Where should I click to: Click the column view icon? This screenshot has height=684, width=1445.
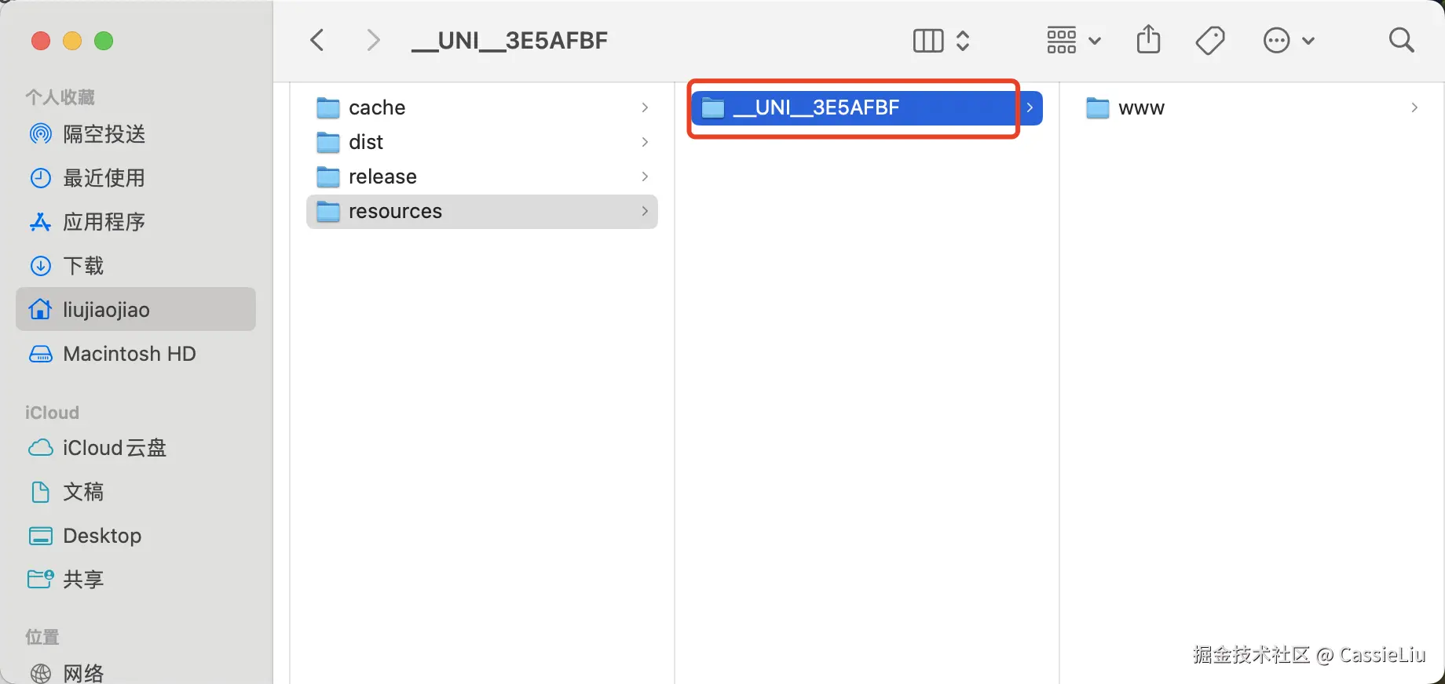(x=928, y=41)
